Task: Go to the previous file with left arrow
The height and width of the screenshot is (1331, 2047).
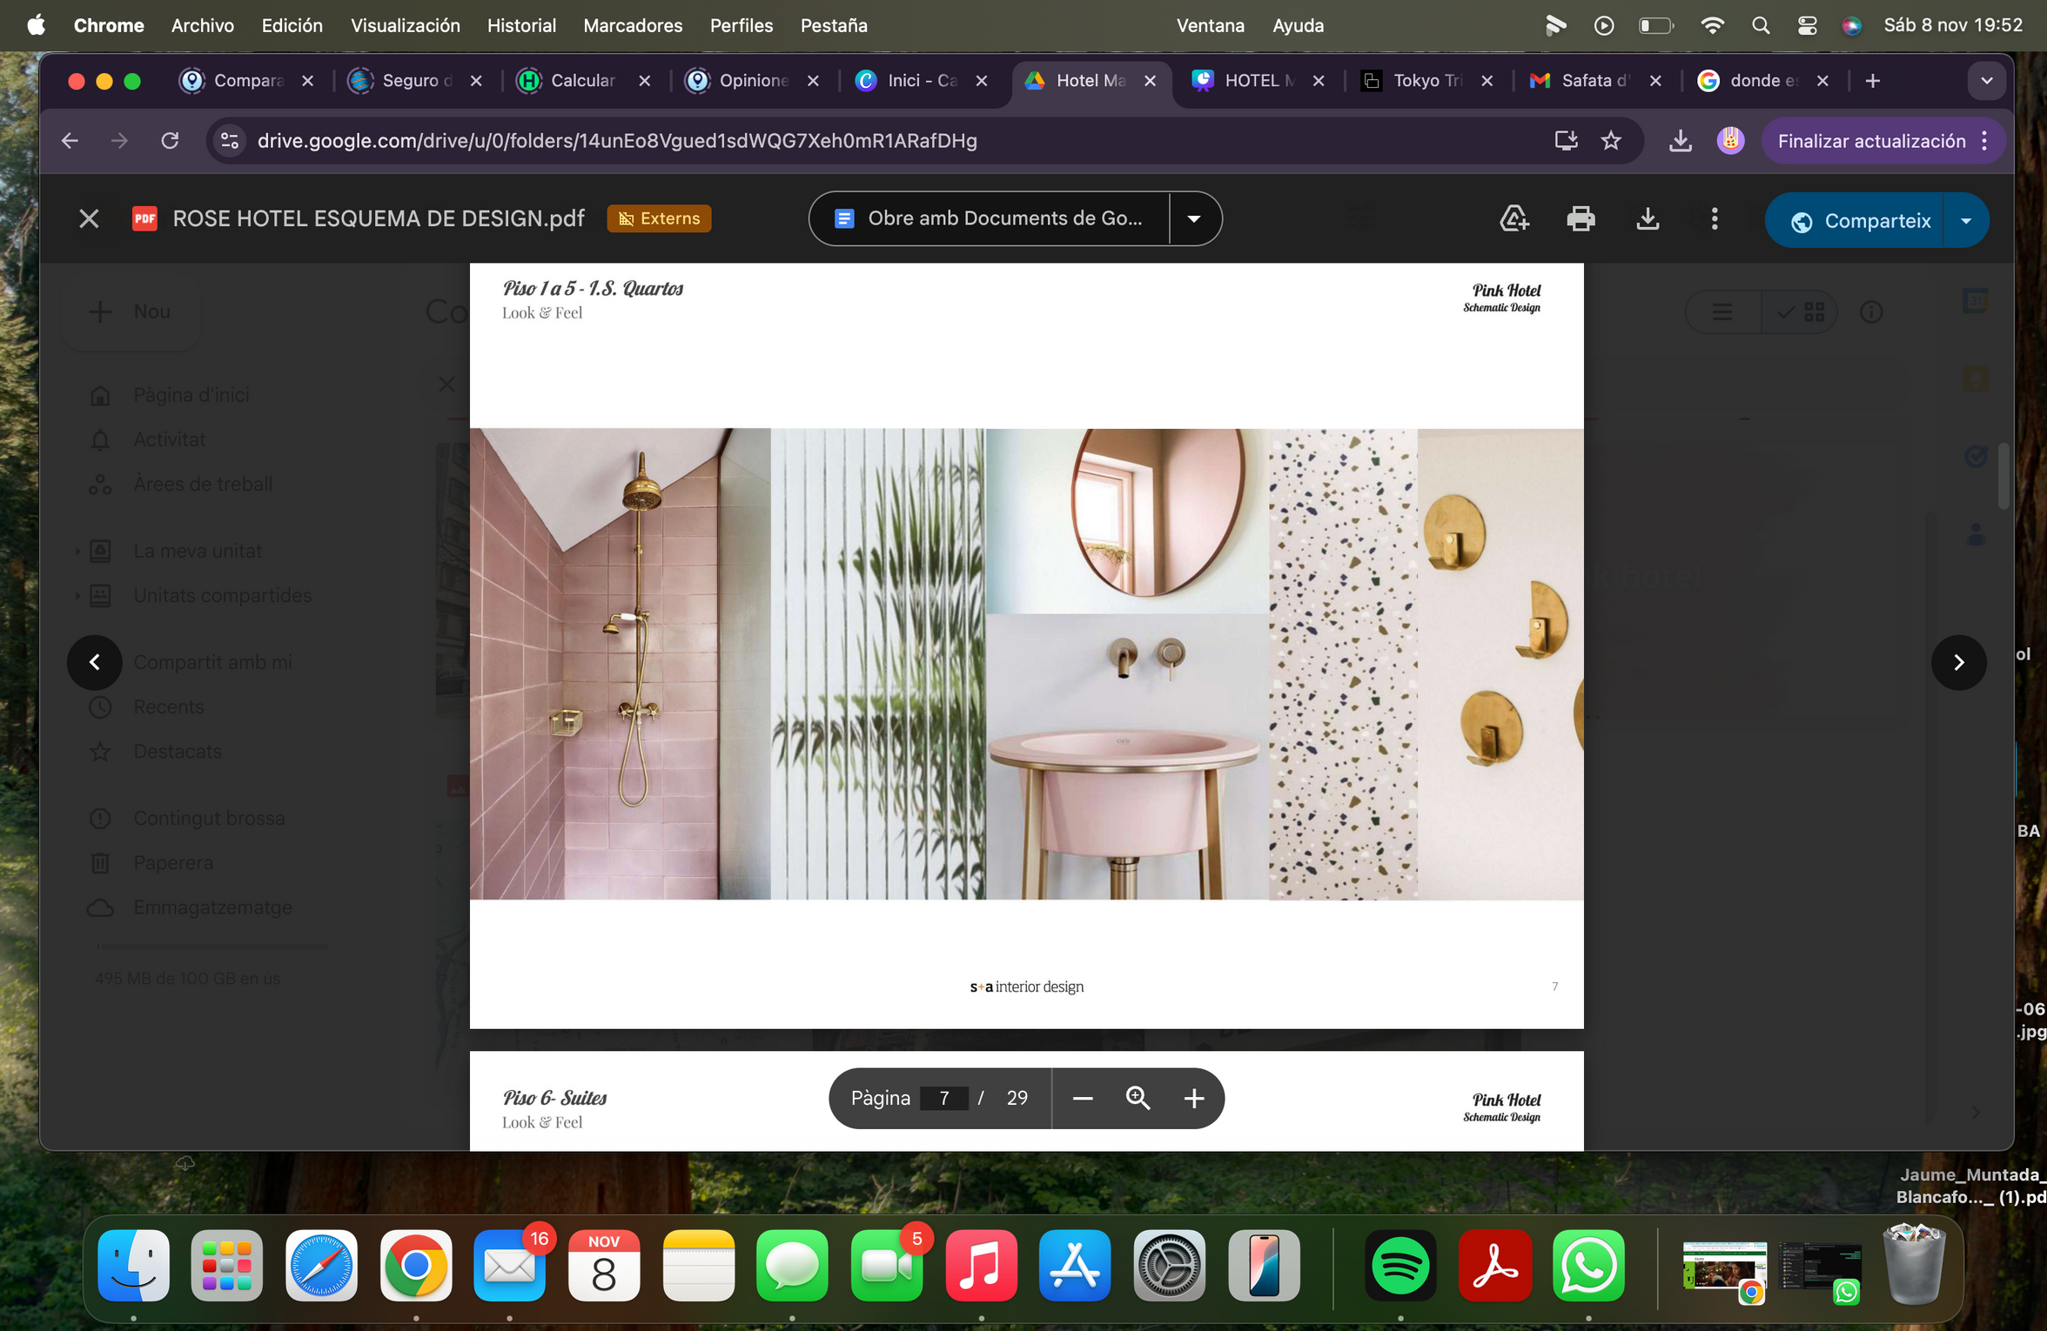Action: [x=94, y=663]
